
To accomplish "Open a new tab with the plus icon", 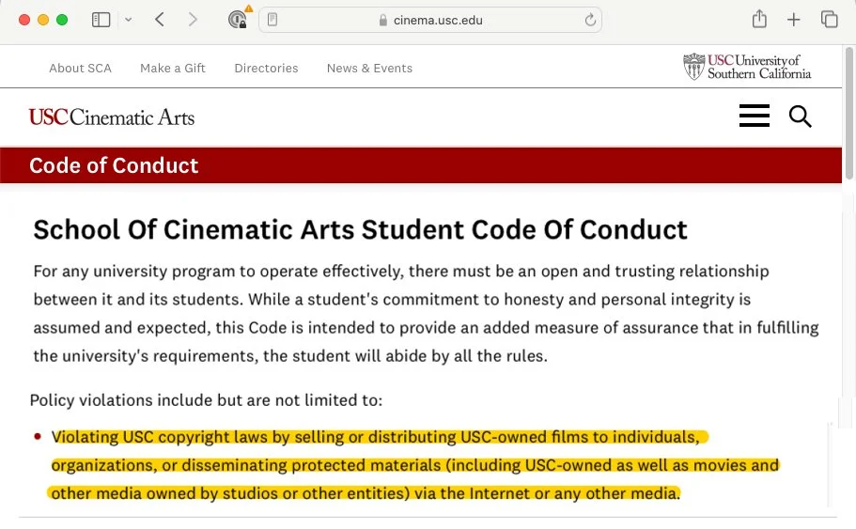I will pos(794,20).
